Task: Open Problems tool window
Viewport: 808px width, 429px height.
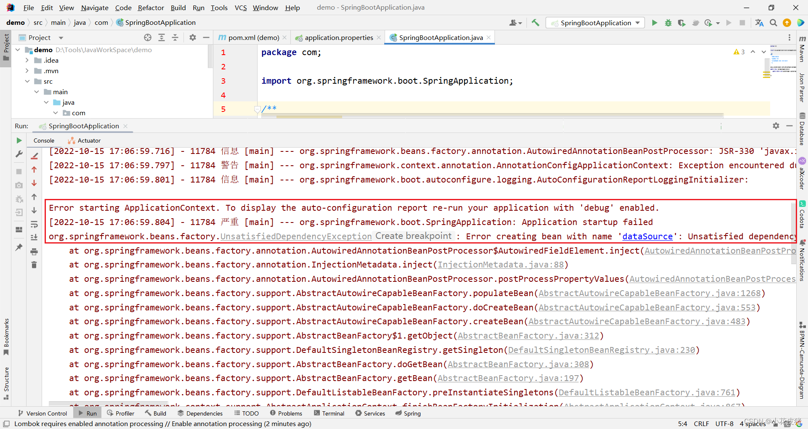Action: [286, 413]
